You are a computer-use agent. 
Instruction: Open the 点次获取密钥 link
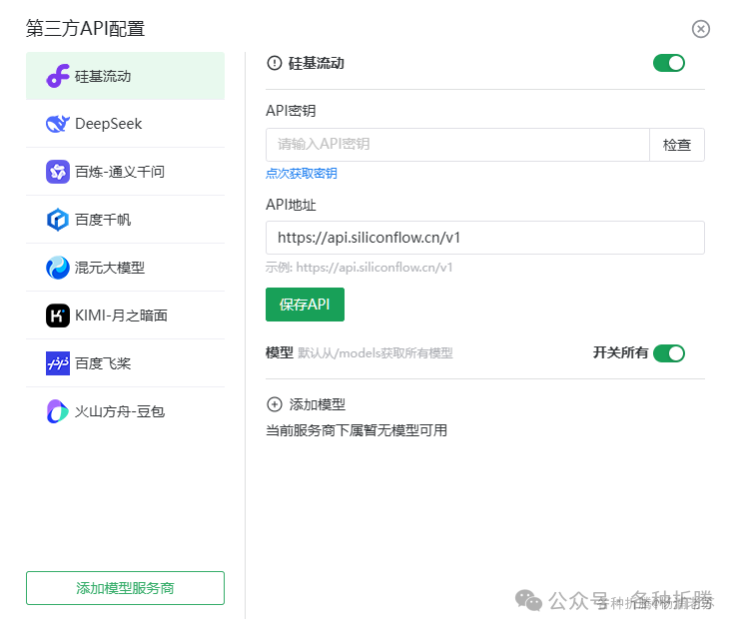(x=302, y=174)
